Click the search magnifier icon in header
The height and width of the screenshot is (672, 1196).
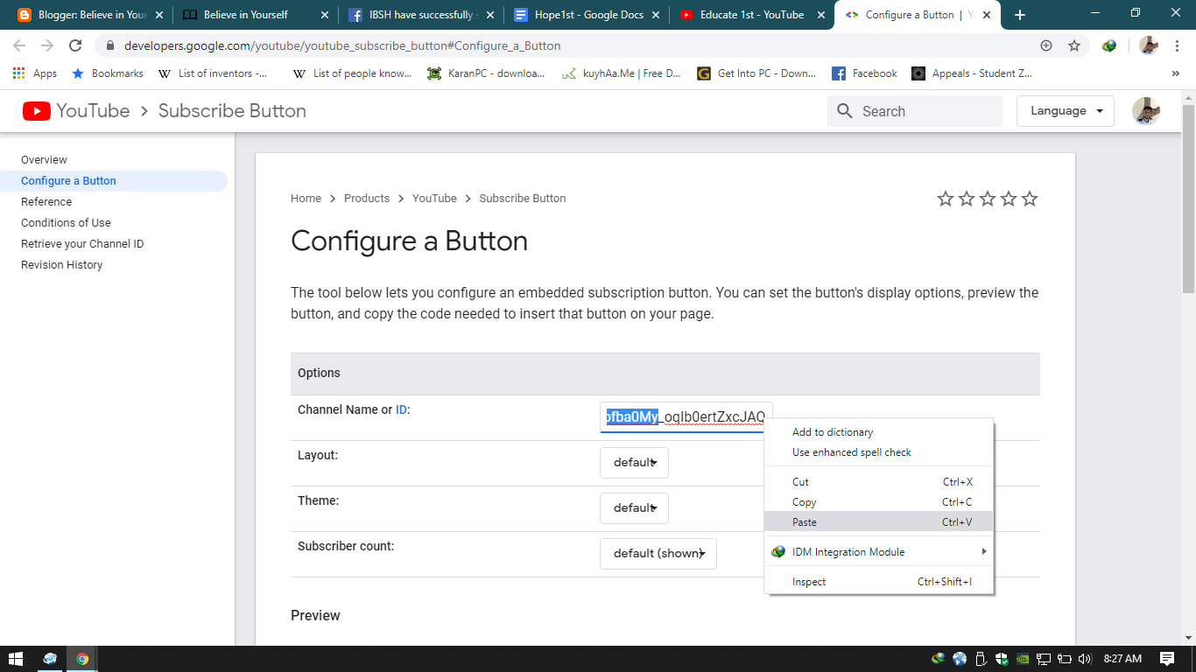click(x=845, y=111)
